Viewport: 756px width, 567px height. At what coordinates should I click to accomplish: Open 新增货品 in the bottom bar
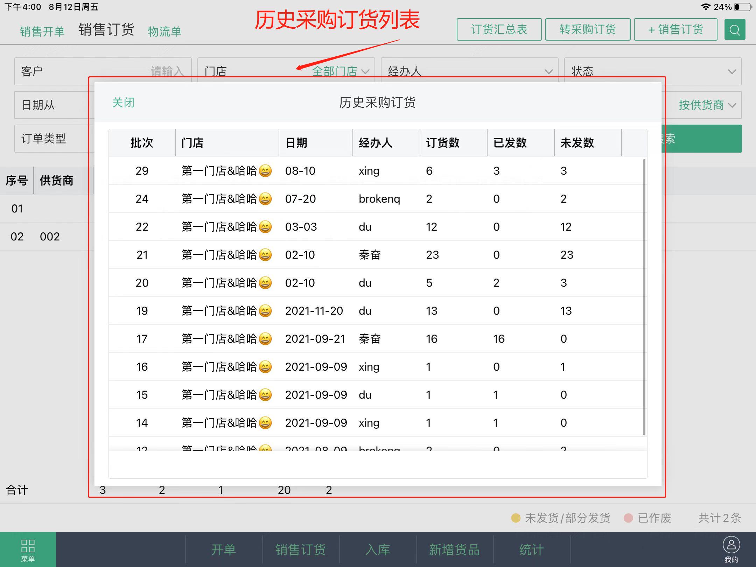(455, 549)
